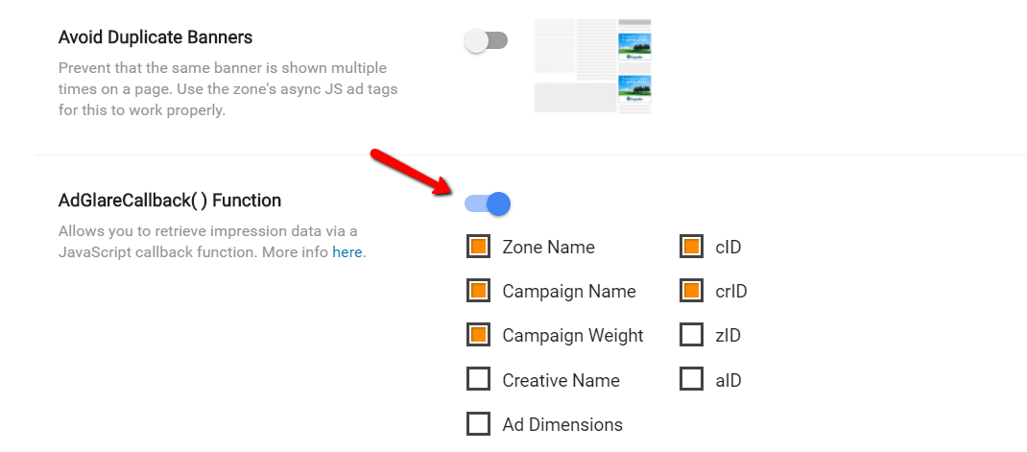The width and height of the screenshot is (1027, 452).
Task: Enable the Avoid Duplicate Banners switch
Action: click(486, 40)
